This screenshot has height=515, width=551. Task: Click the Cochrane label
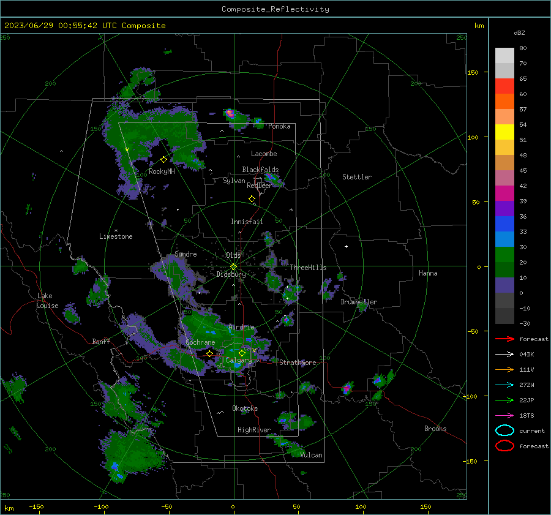pyautogui.click(x=200, y=342)
